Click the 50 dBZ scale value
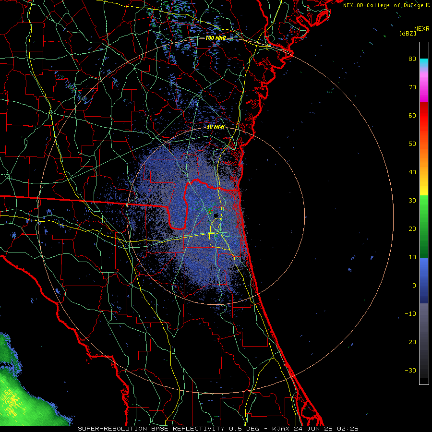This screenshot has height=432, width=432. (x=412, y=144)
